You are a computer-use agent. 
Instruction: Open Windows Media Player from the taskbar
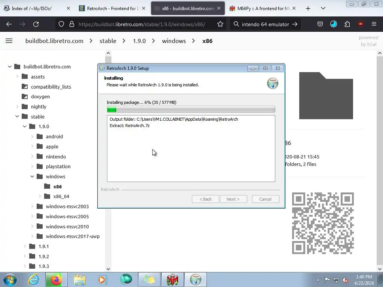click(102, 280)
